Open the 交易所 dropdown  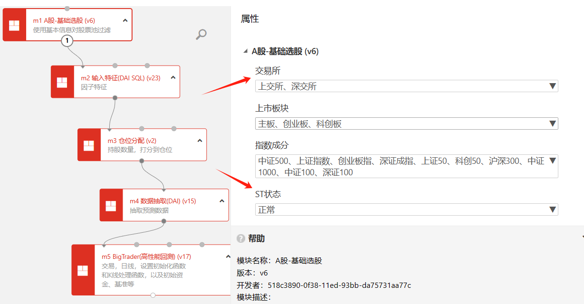(552, 86)
